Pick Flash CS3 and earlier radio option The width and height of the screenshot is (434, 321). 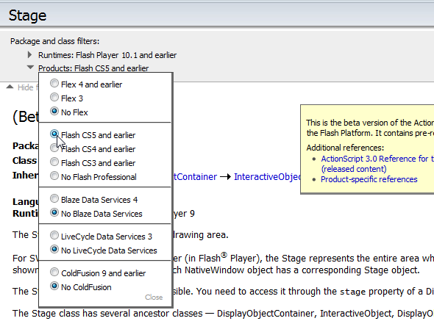[x=54, y=162]
